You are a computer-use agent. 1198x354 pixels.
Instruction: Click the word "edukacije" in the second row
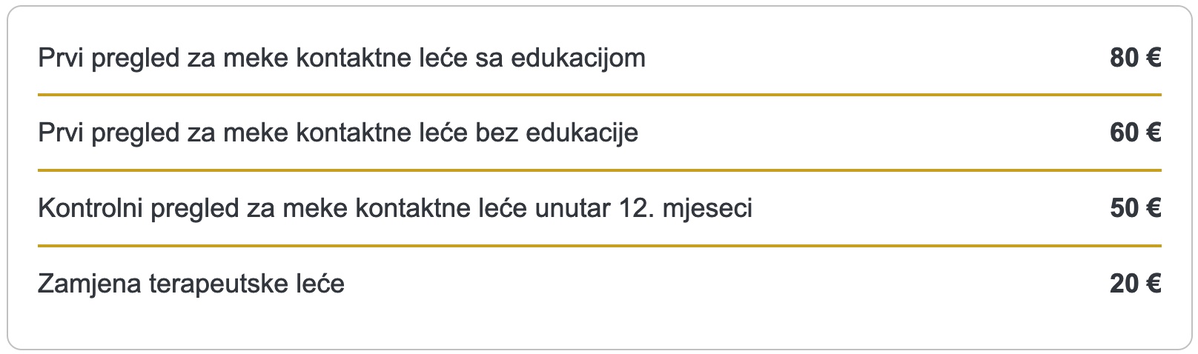[x=582, y=133]
